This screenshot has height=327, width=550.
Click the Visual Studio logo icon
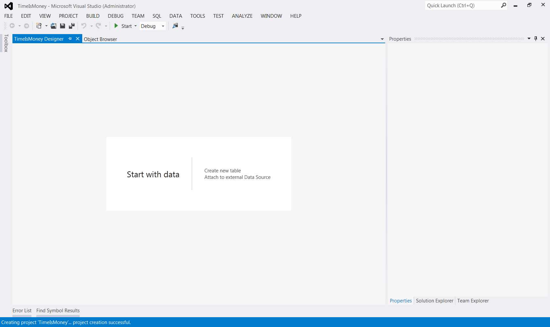click(x=9, y=6)
